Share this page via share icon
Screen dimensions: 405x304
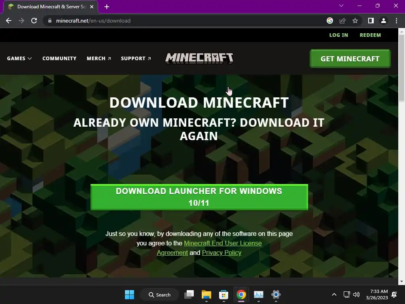[x=343, y=21]
